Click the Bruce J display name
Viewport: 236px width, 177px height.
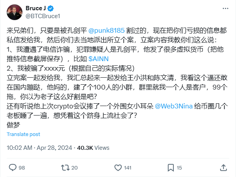36,8
